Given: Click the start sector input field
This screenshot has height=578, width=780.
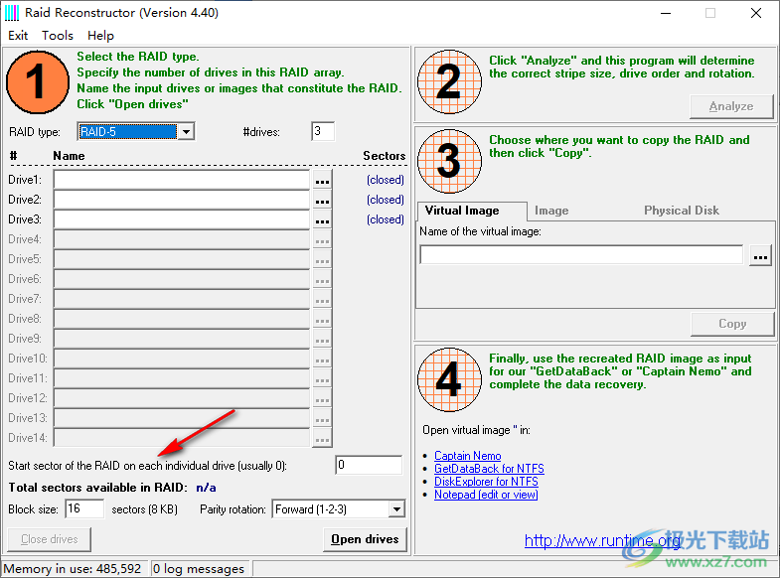Looking at the screenshot, I should tap(369, 465).
